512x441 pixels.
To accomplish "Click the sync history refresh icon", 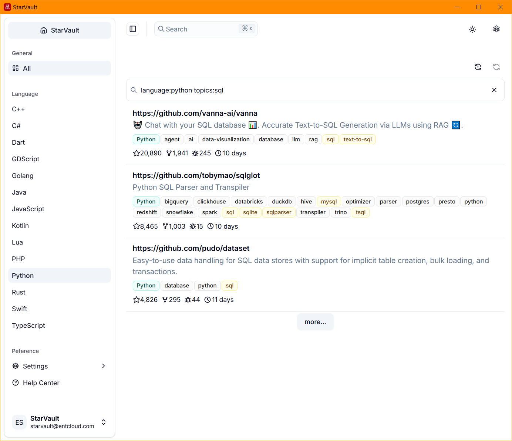I will [478, 67].
